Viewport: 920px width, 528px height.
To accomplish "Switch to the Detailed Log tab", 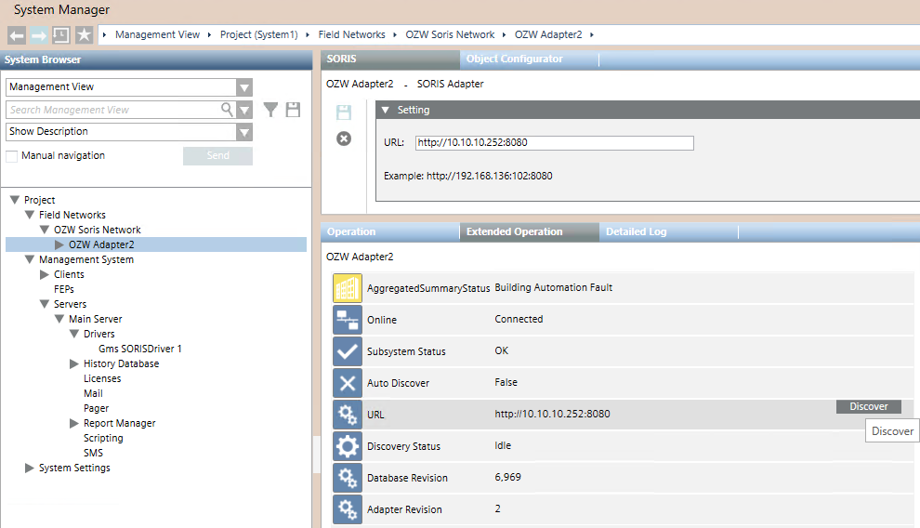I will tap(636, 231).
